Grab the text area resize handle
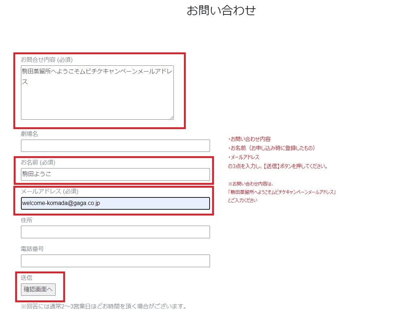The width and height of the screenshot is (395, 316). (x=172, y=117)
